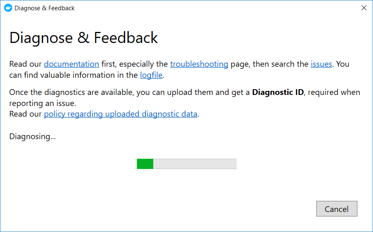Click the Docker whale icon in title bar

point(8,8)
